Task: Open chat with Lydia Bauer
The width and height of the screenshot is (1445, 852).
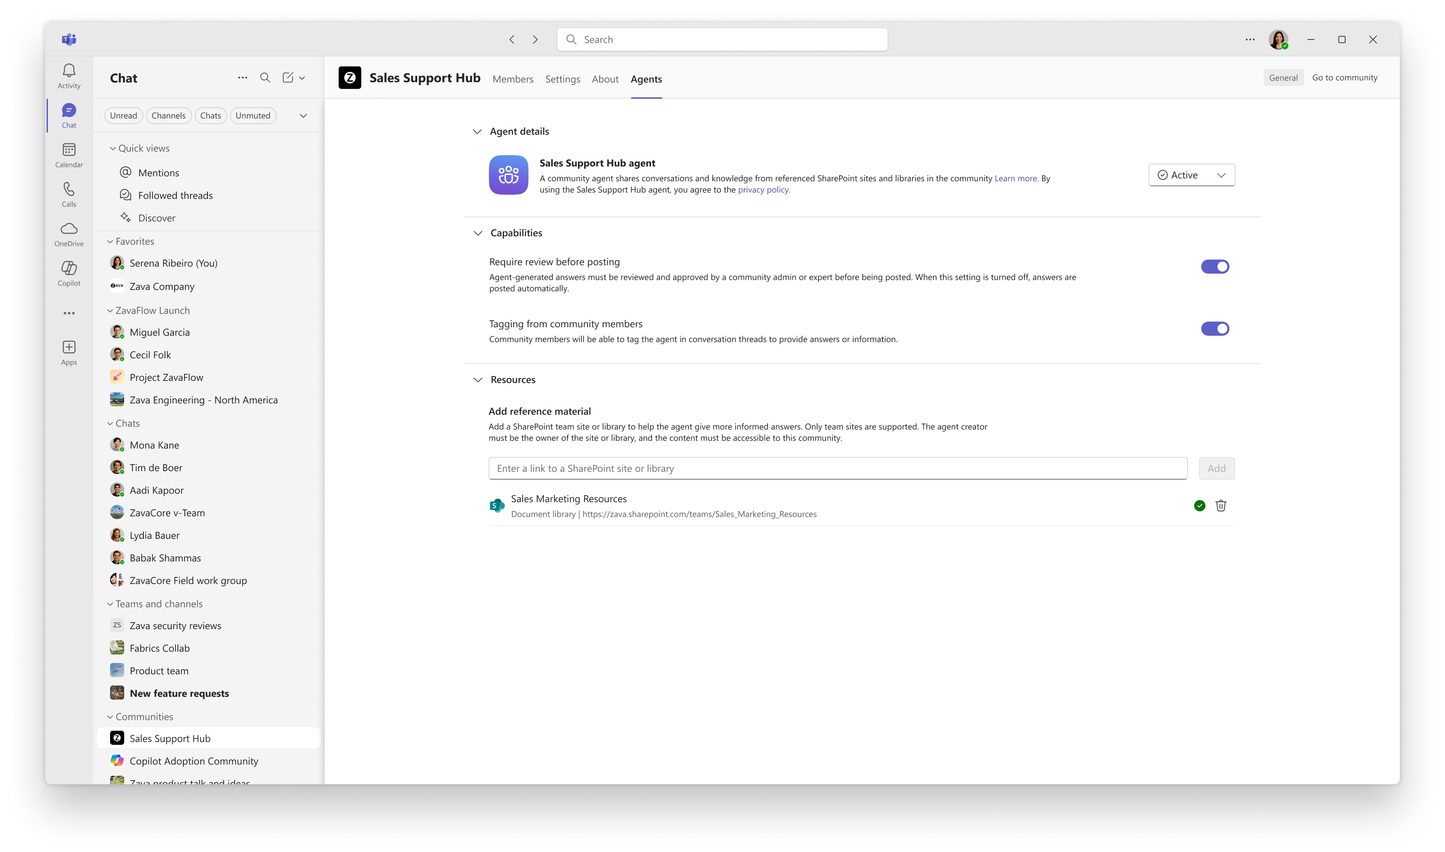Action: (208, 535)
